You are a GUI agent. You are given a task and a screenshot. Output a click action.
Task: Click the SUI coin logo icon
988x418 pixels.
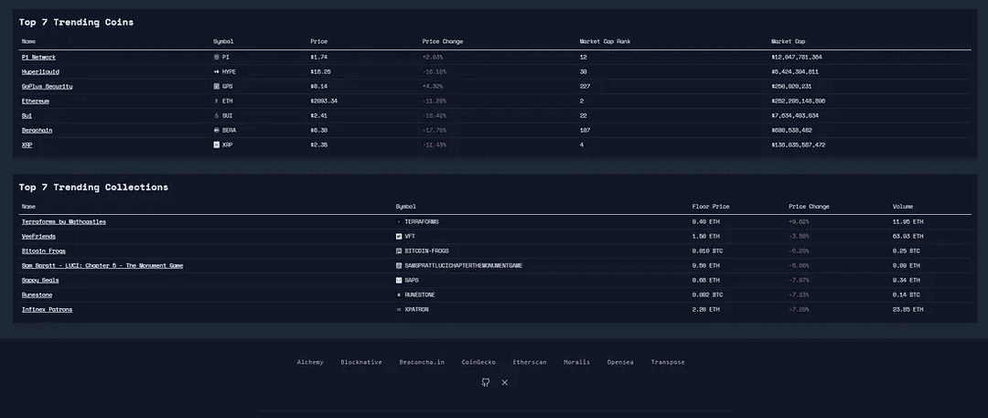click(x=217, y=115)
